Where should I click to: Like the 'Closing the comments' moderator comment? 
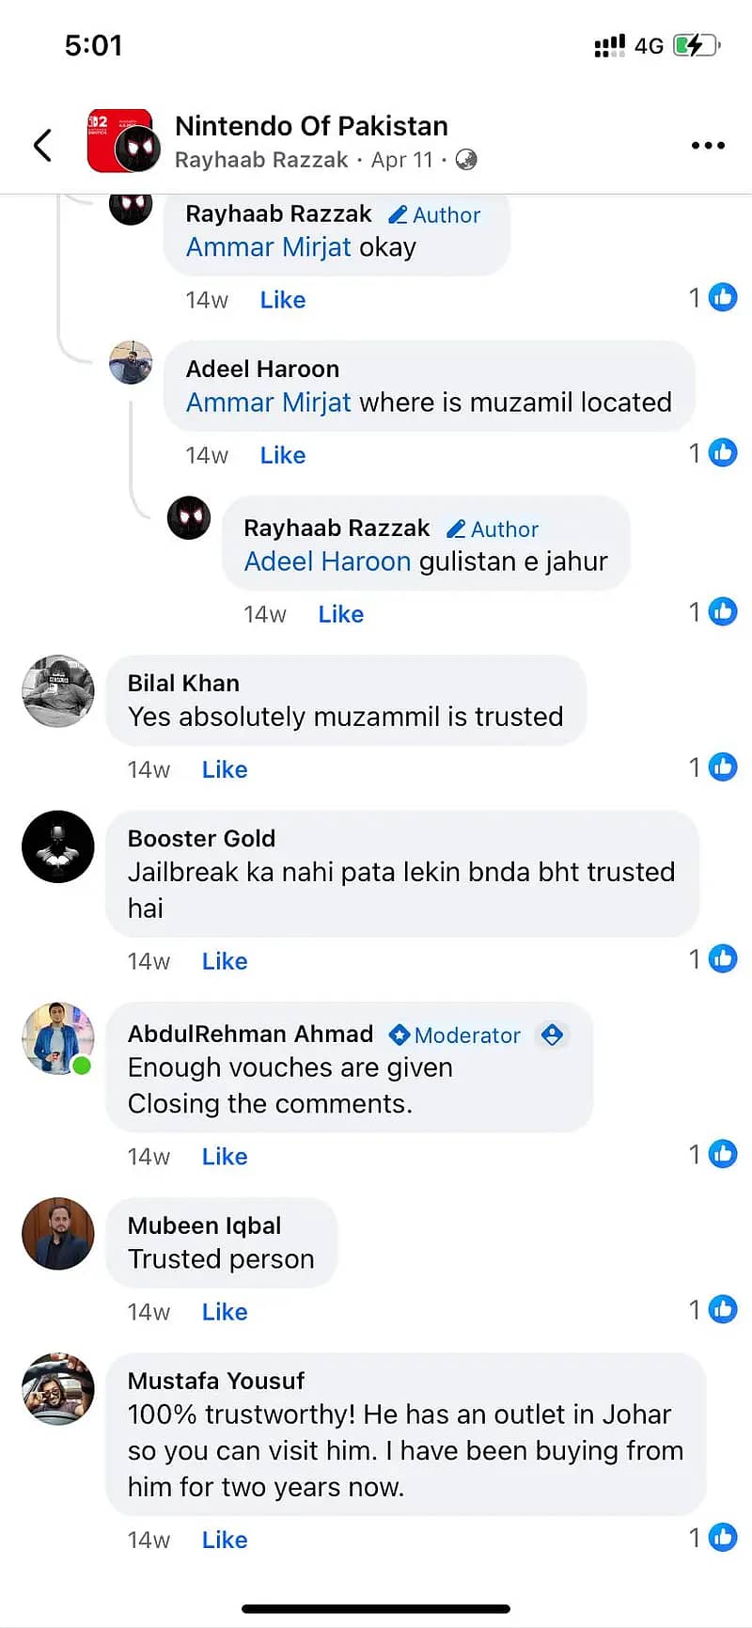point(225,1157)
